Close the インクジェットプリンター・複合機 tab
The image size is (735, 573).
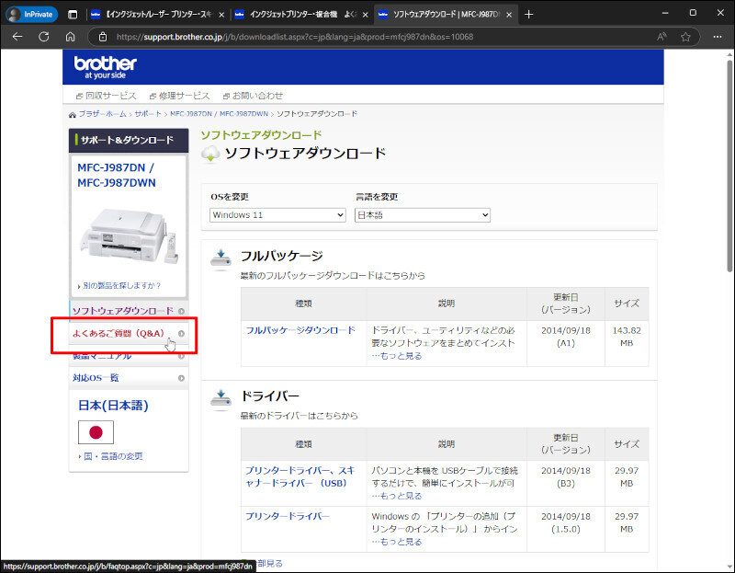tap(365, 15)
